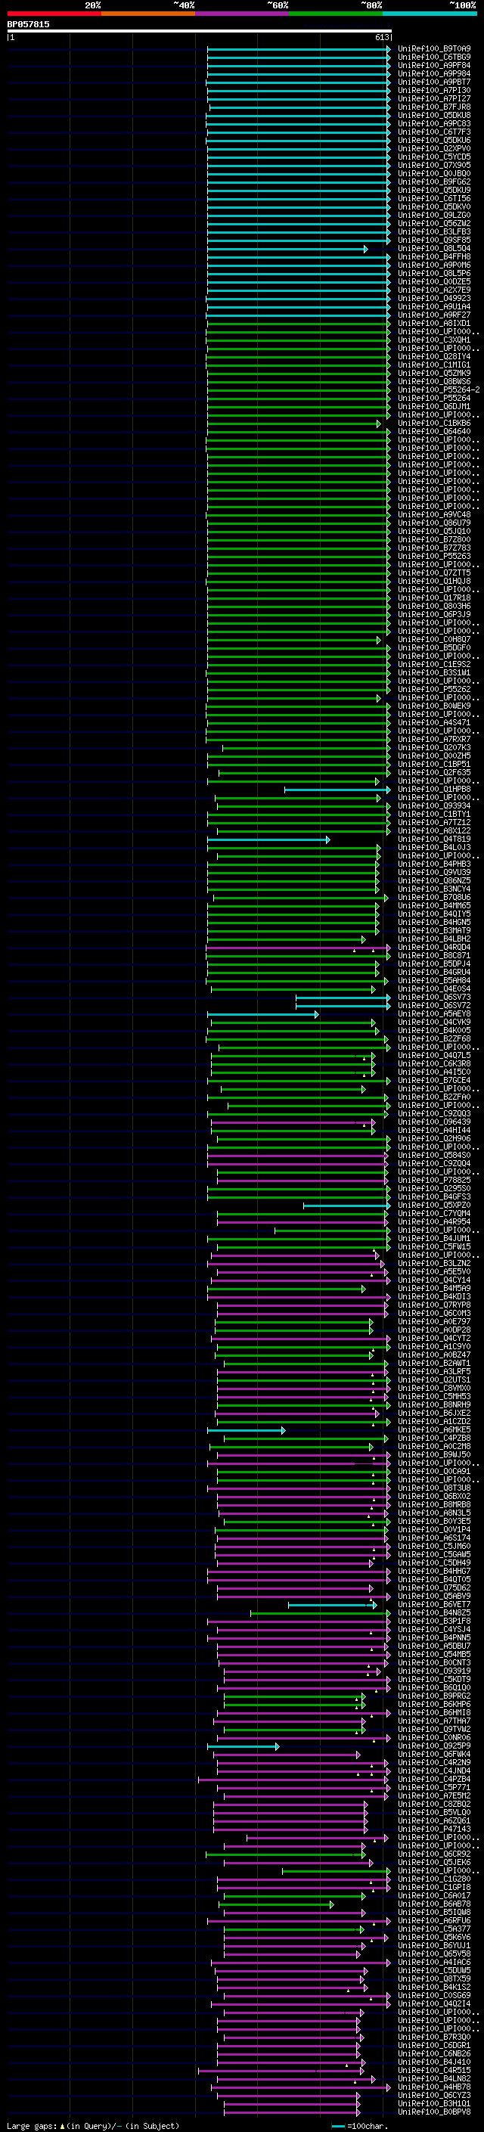Open hit UniRef100_C4R2N9
484x2132 pixels.
pyautogui.click(x=434, y=1762)
